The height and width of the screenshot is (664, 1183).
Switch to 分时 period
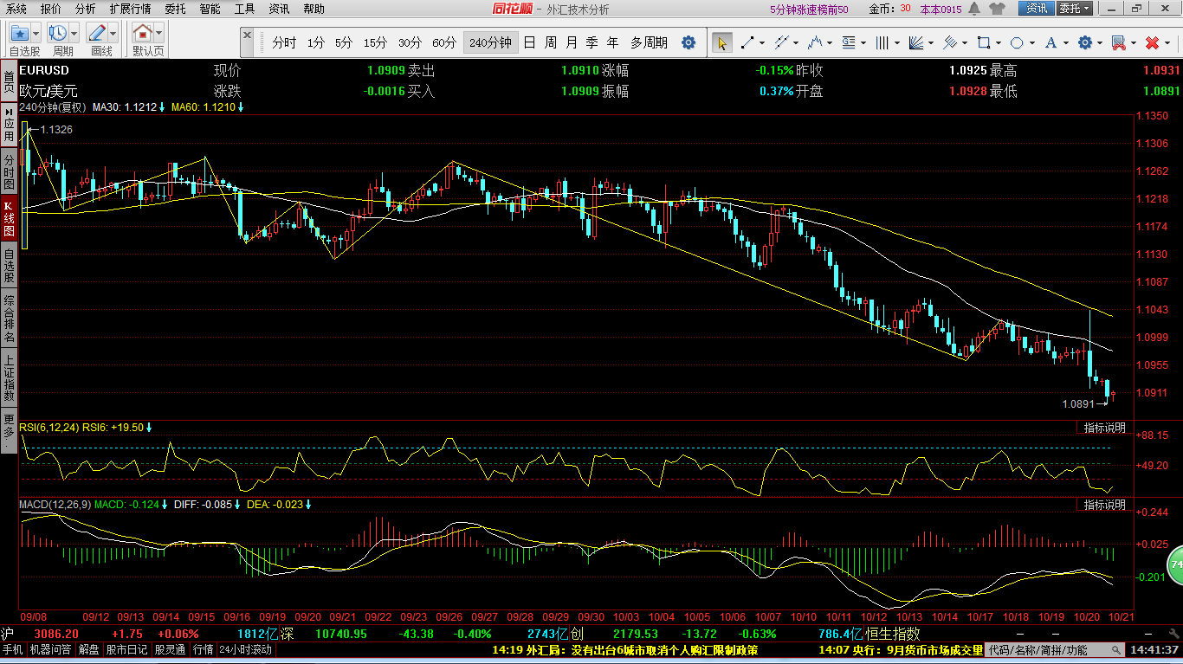(283, 42)
